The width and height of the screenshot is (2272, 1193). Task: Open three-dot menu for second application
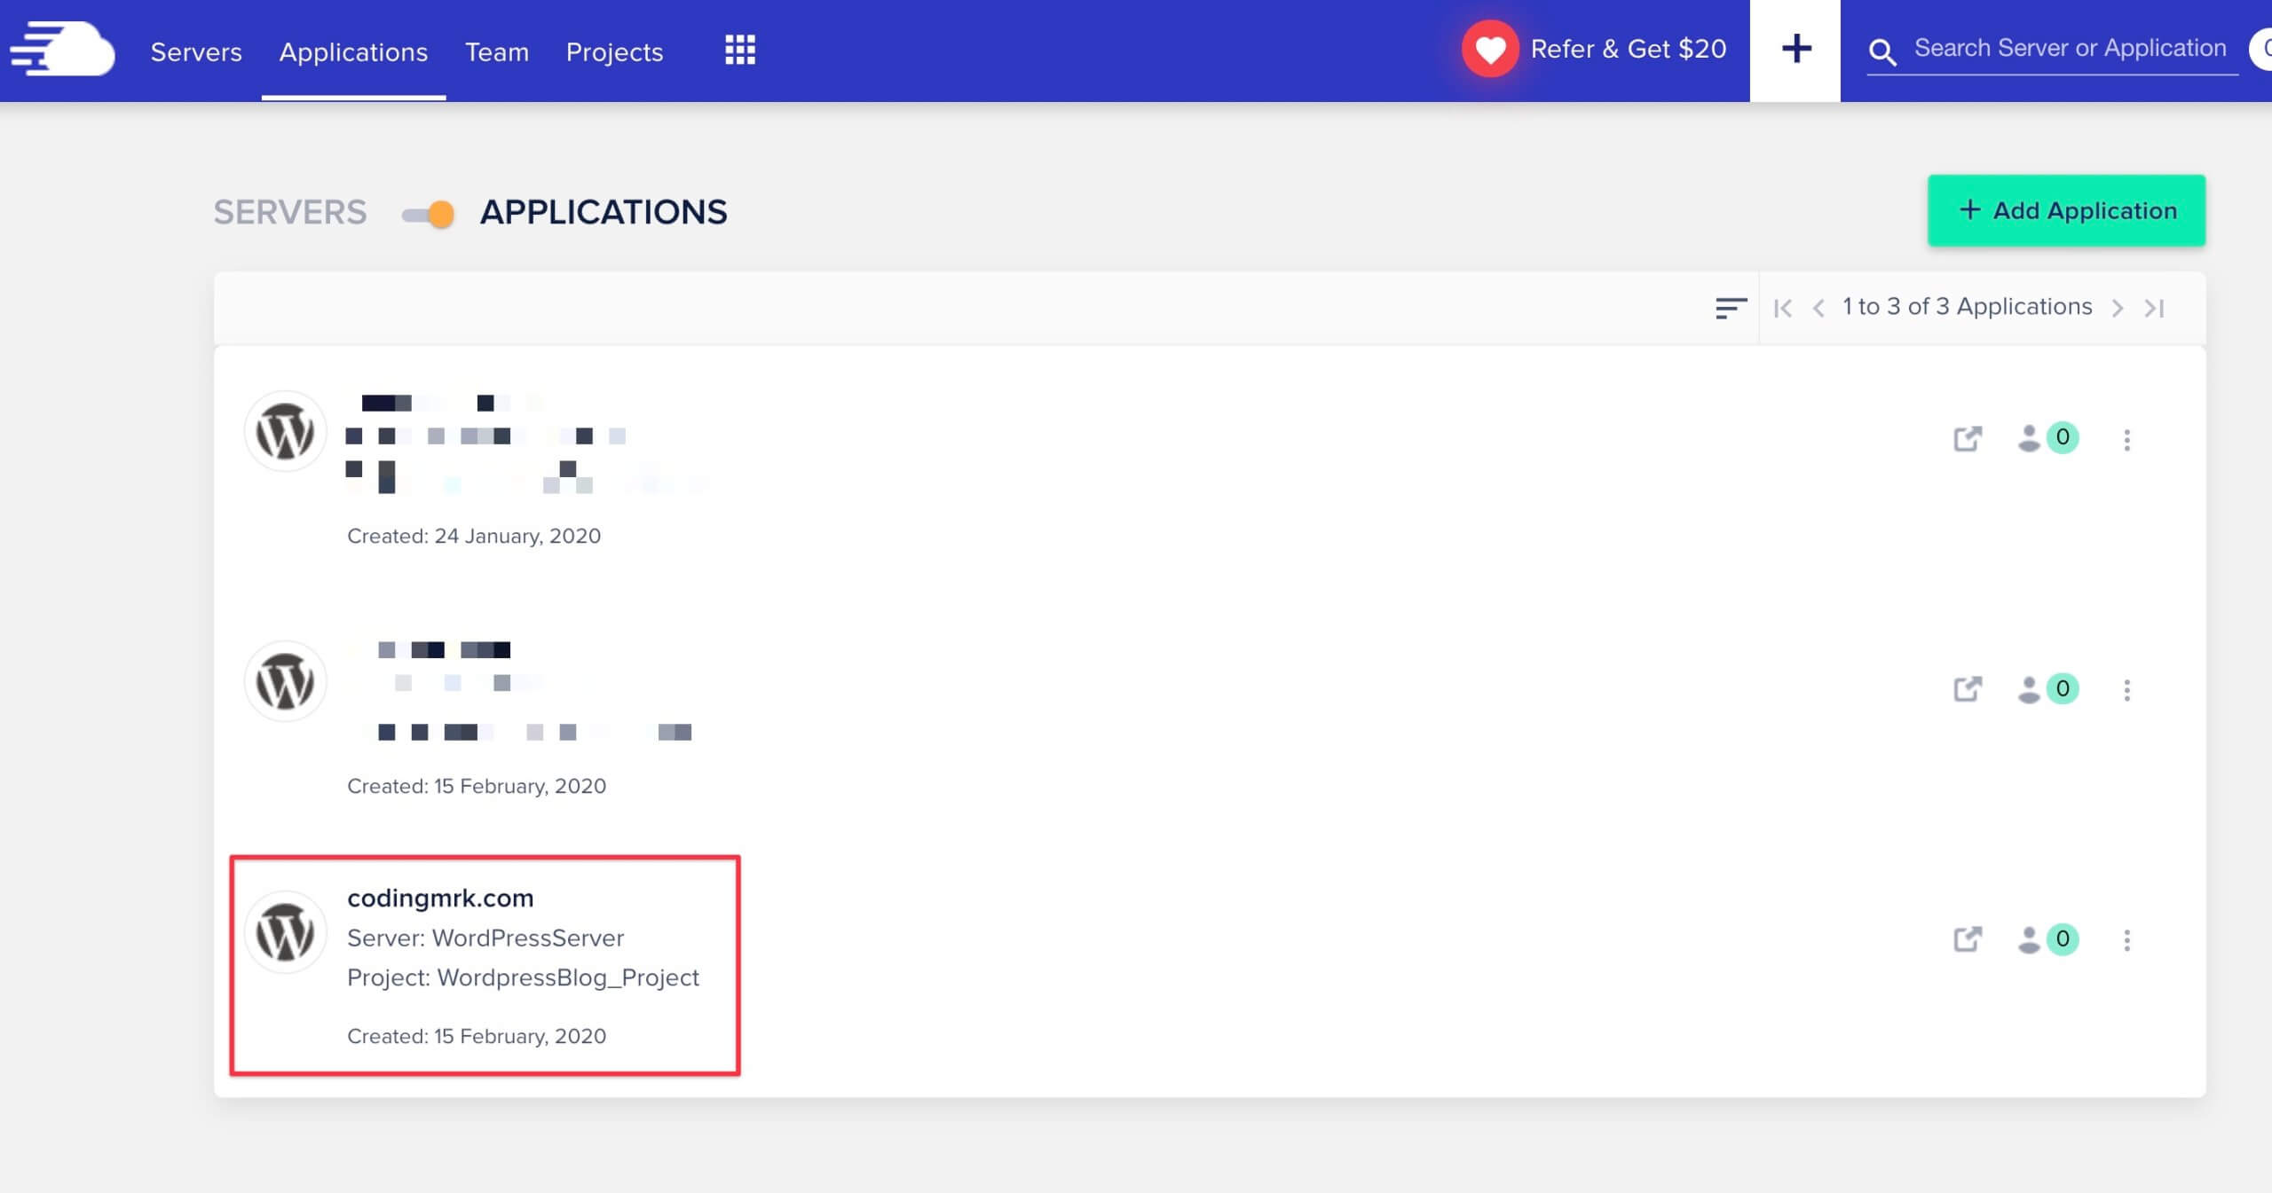click(2126, 690)
